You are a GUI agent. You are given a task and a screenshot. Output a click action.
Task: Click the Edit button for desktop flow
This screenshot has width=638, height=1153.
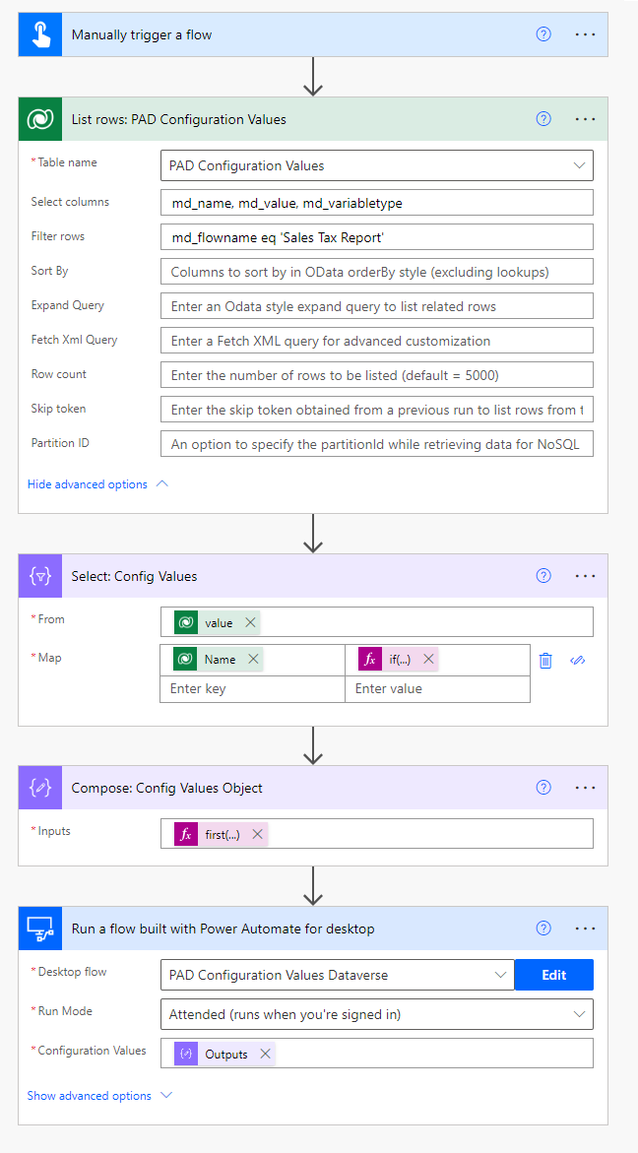(x=554, y=975)
